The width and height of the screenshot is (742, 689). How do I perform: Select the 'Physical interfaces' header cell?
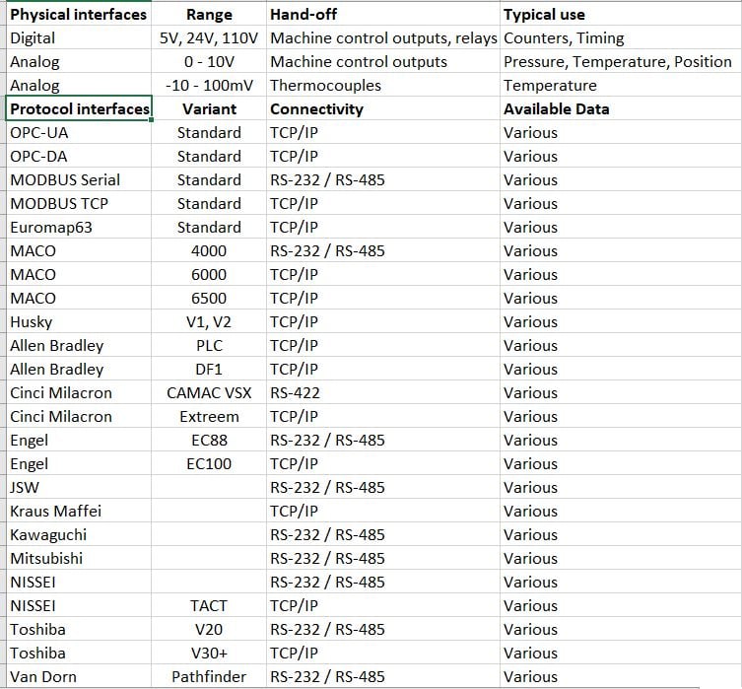point(79,14)
